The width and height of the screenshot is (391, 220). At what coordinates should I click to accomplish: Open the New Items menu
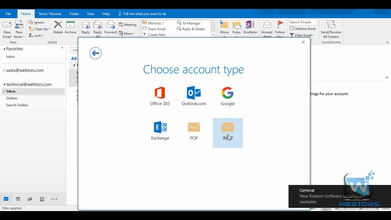(19, 30)
